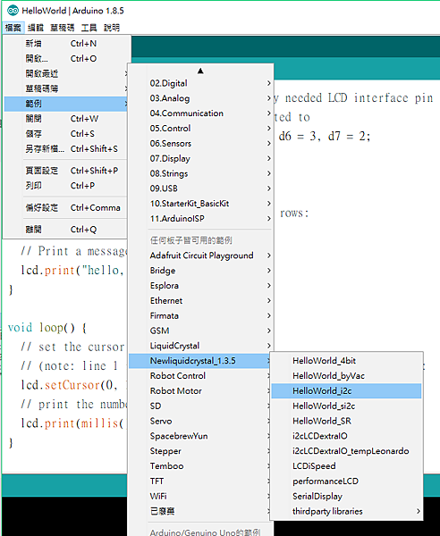
Task: Choose 關閉 Ctrl+W menu entry
Action: coord(65,119)
